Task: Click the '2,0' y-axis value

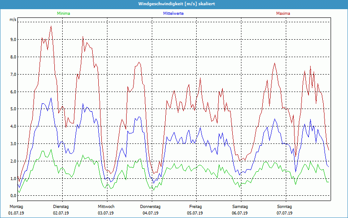Action: click(13, 161)
